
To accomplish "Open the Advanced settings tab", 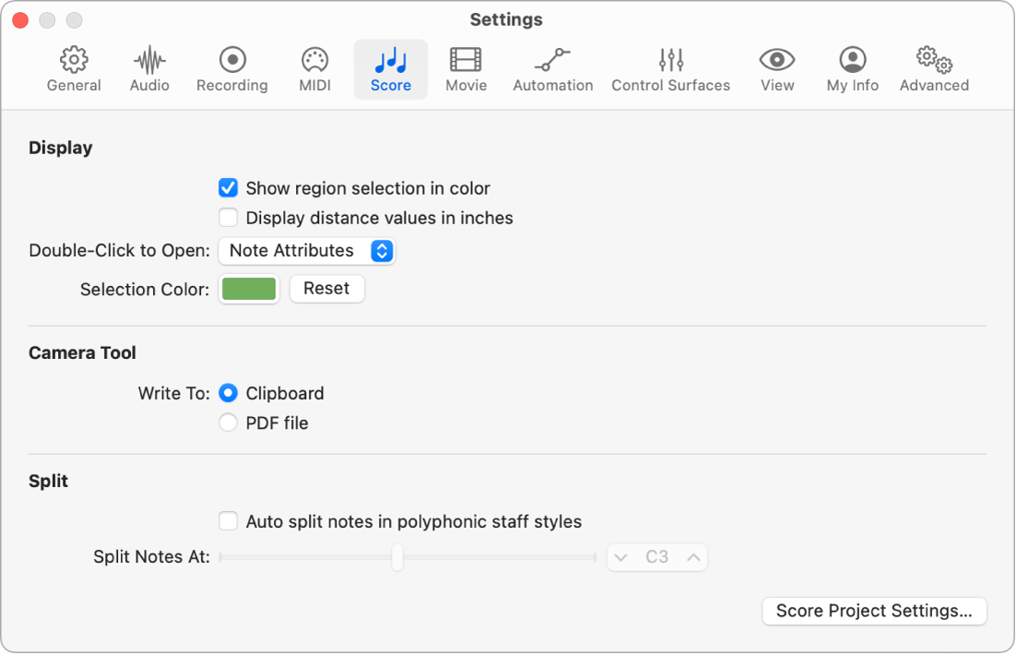I will [933, 68].
